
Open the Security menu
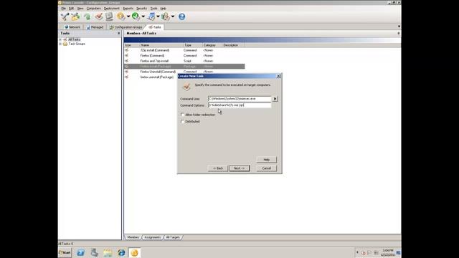[142, 9]
